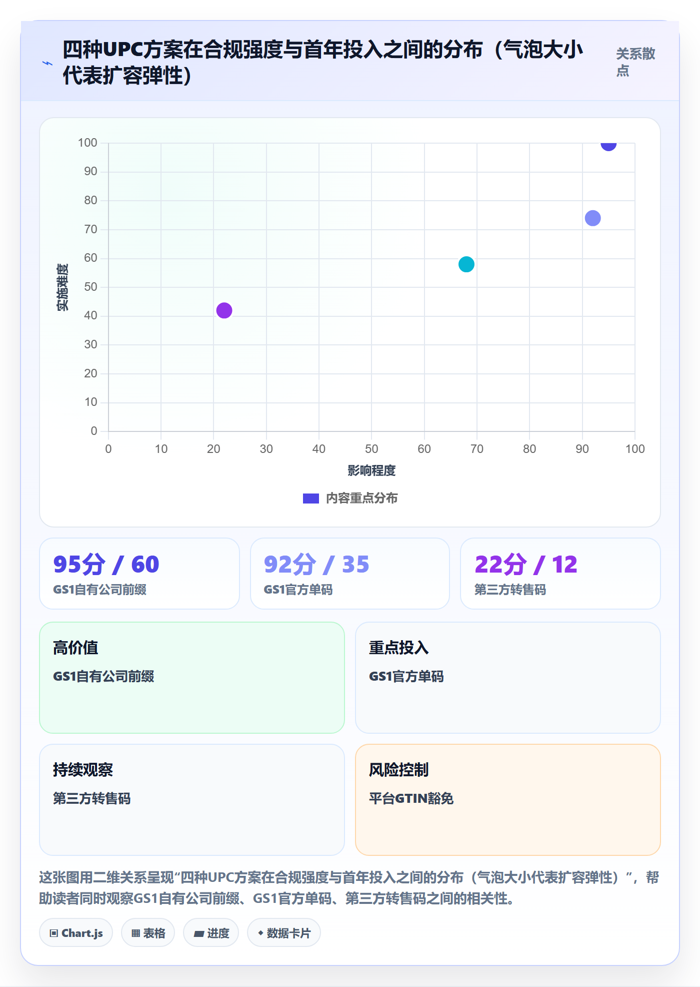Select the 持续观察 quadrant heading
The width and height of the screenshot is (700, 987).
point(83,770)
